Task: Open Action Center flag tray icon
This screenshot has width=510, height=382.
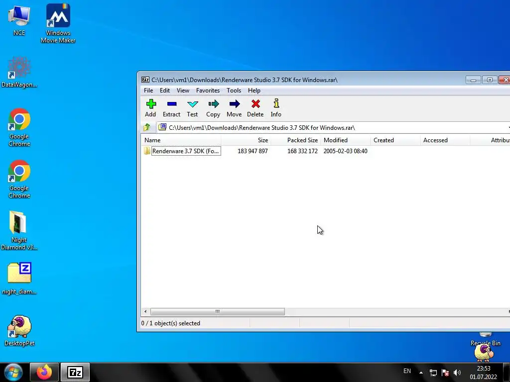Action: pos(445,373)
